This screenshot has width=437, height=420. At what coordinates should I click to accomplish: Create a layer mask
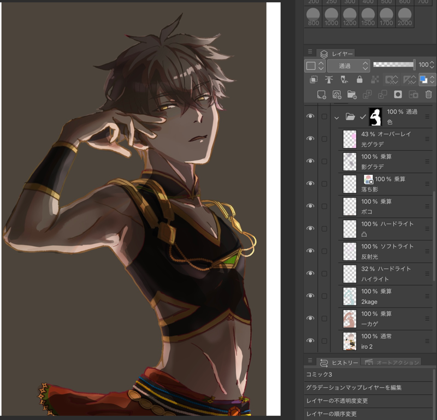(398, 94)
